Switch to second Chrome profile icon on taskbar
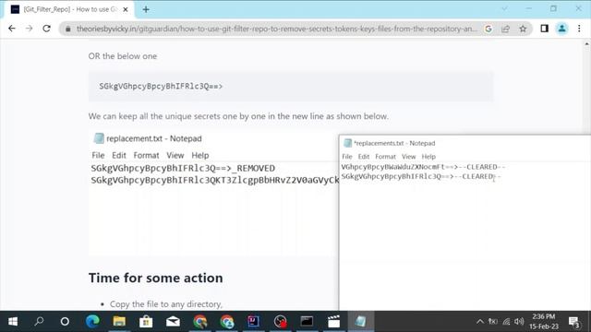This screenshot has width=591, height=332. point(227,322)
